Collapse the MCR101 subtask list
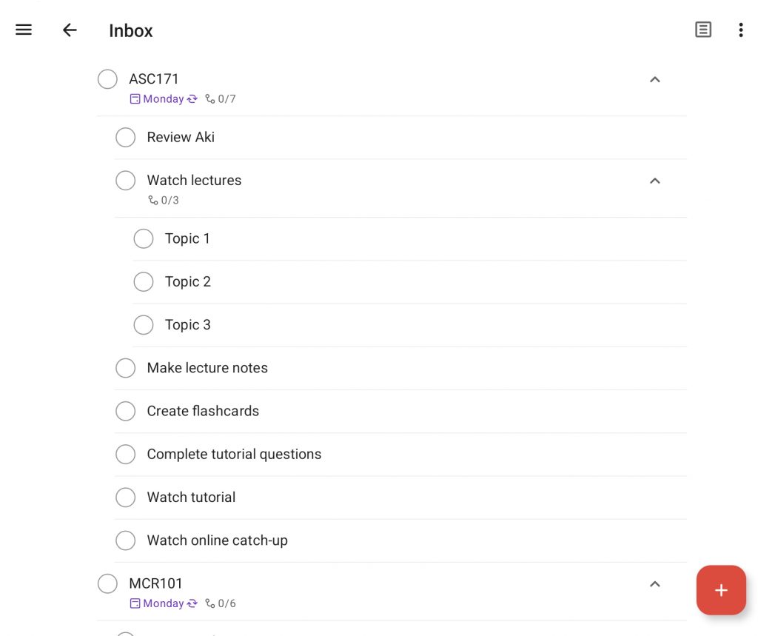Image resolution: width=758 pixels, height=636 pixels. (654, 584)
